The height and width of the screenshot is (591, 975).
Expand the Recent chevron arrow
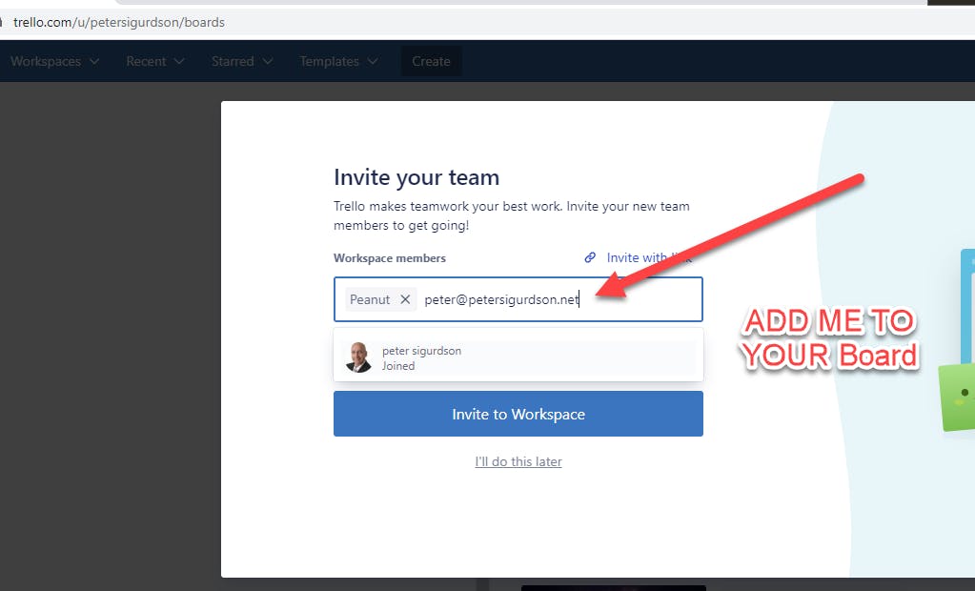point(179,61)
